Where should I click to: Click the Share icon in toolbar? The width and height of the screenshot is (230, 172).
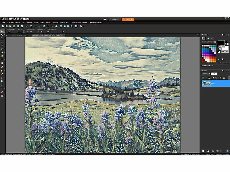point(26,26)
